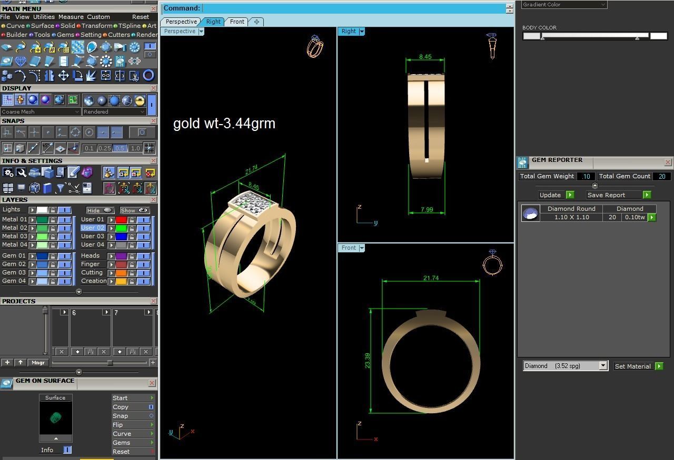The image size is (674, 460).
Task: Choose the halo ring of gems tool
Action: (x=106, y=61)
